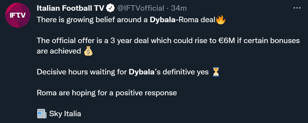This screenshot has height=123, width=308.
Task: Click the newspaper emoji beside Sky Italia
Action: pos(42,114)
